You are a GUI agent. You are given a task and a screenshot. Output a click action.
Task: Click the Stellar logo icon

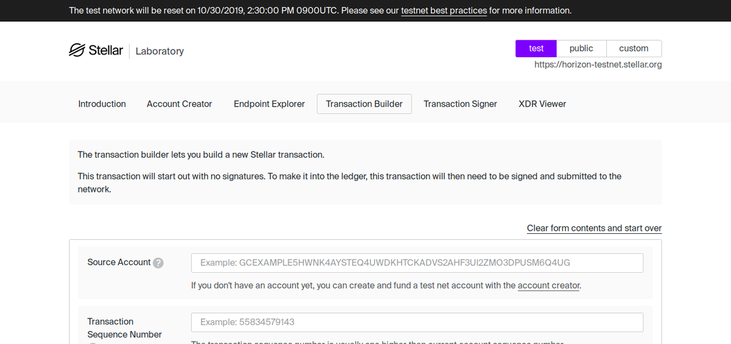click(x=77, y=50)
